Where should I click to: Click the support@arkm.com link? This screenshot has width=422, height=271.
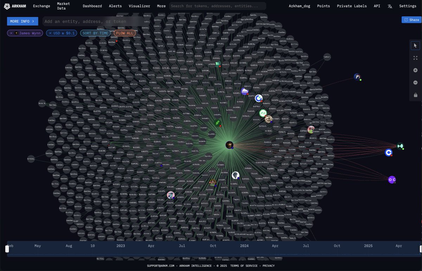point(160,266)
